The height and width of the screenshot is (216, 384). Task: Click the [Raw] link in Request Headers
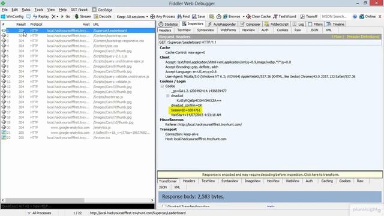tap(337, 37)
